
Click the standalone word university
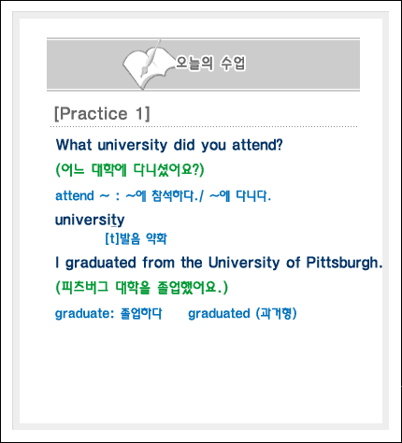(90, 221)
